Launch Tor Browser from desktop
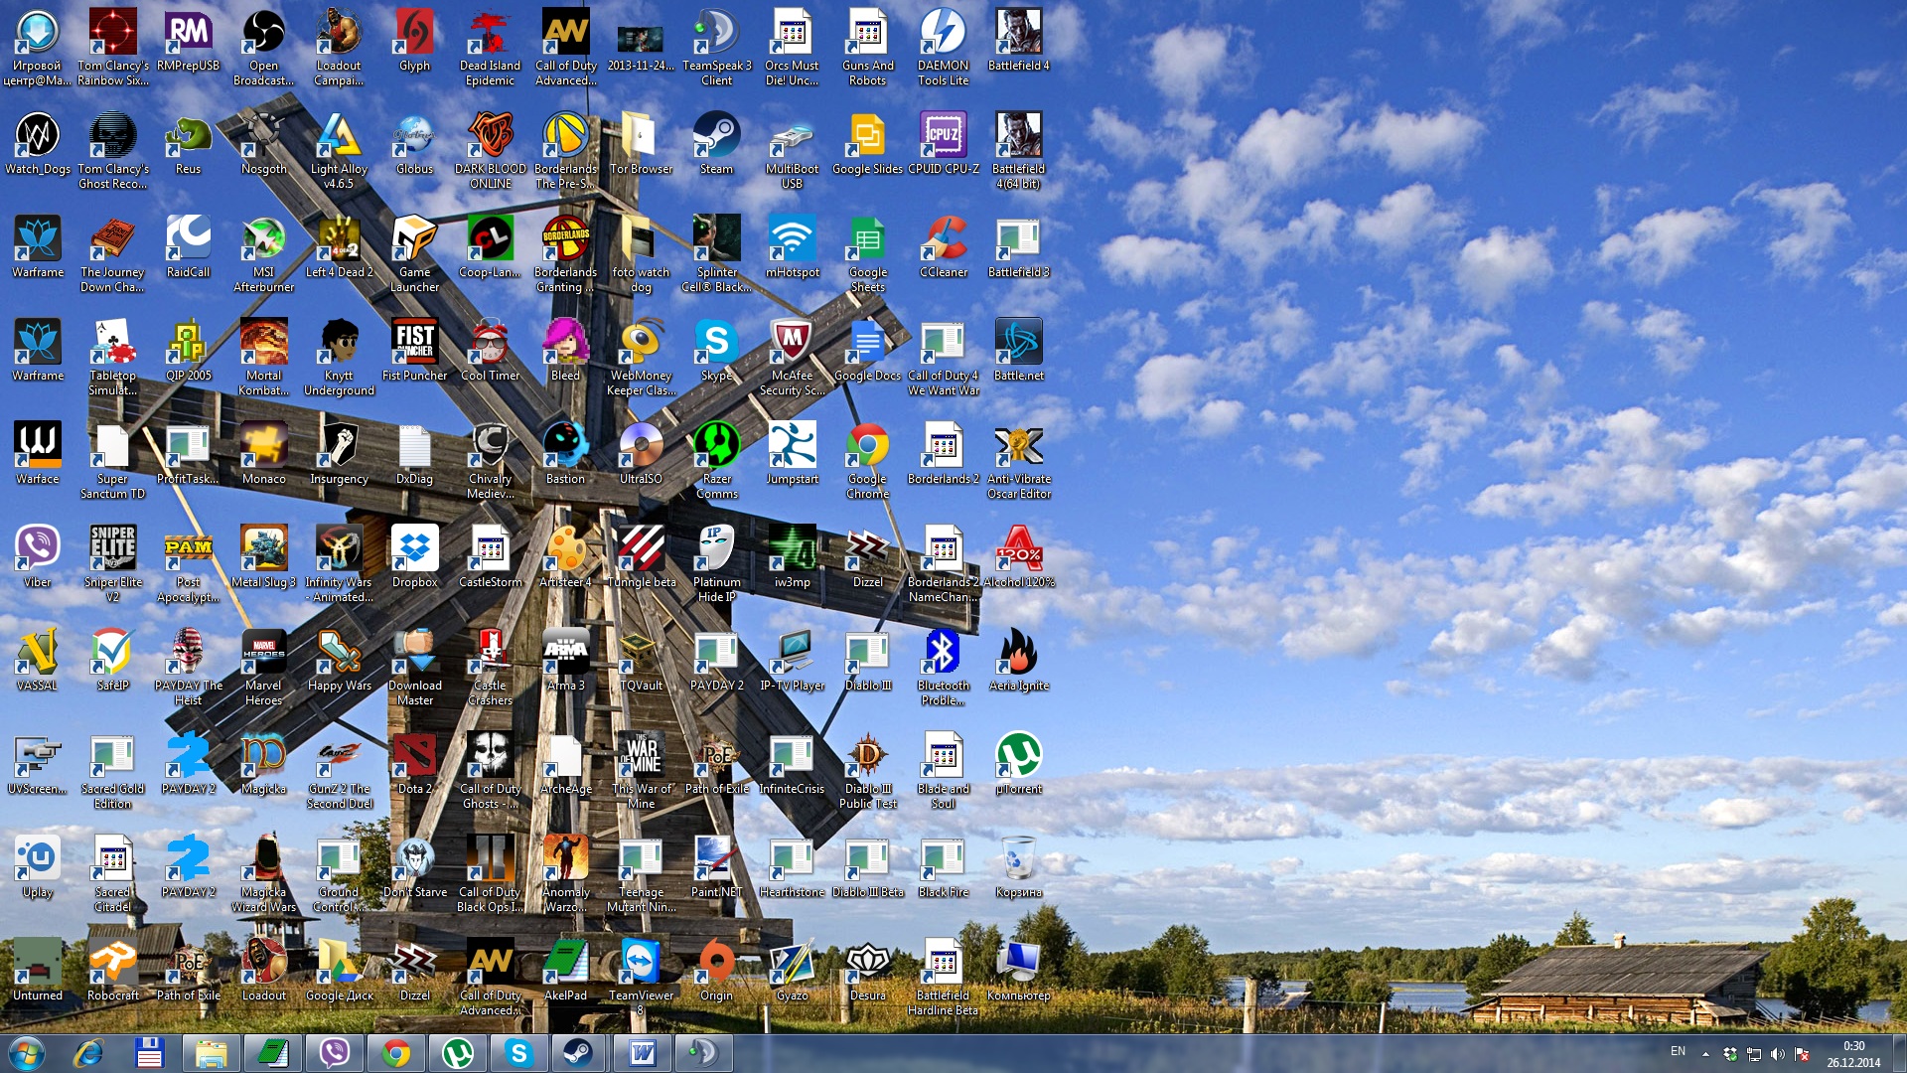 coord(641,144)
